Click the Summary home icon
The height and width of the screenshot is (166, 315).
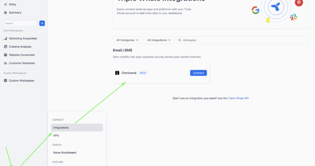(5, 13)
